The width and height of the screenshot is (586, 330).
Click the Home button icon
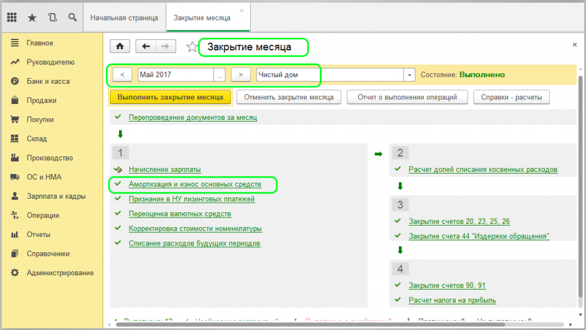point(120,47)
